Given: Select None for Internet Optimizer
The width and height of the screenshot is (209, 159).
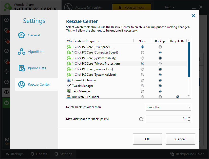Looking at the screenshot, I should [x=142, y=80].
